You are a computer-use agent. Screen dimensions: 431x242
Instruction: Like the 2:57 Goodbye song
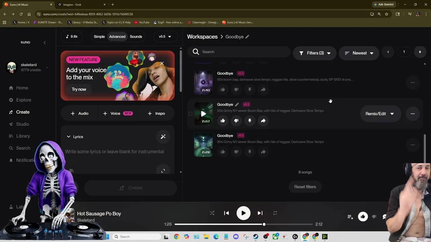223,121
